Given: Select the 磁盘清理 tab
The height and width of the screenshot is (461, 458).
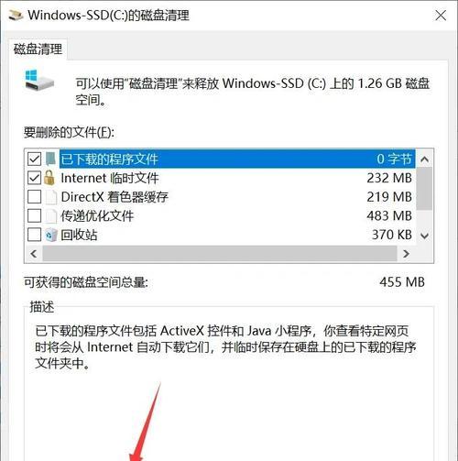Looking at the screenshot, I should click(38, 49).
